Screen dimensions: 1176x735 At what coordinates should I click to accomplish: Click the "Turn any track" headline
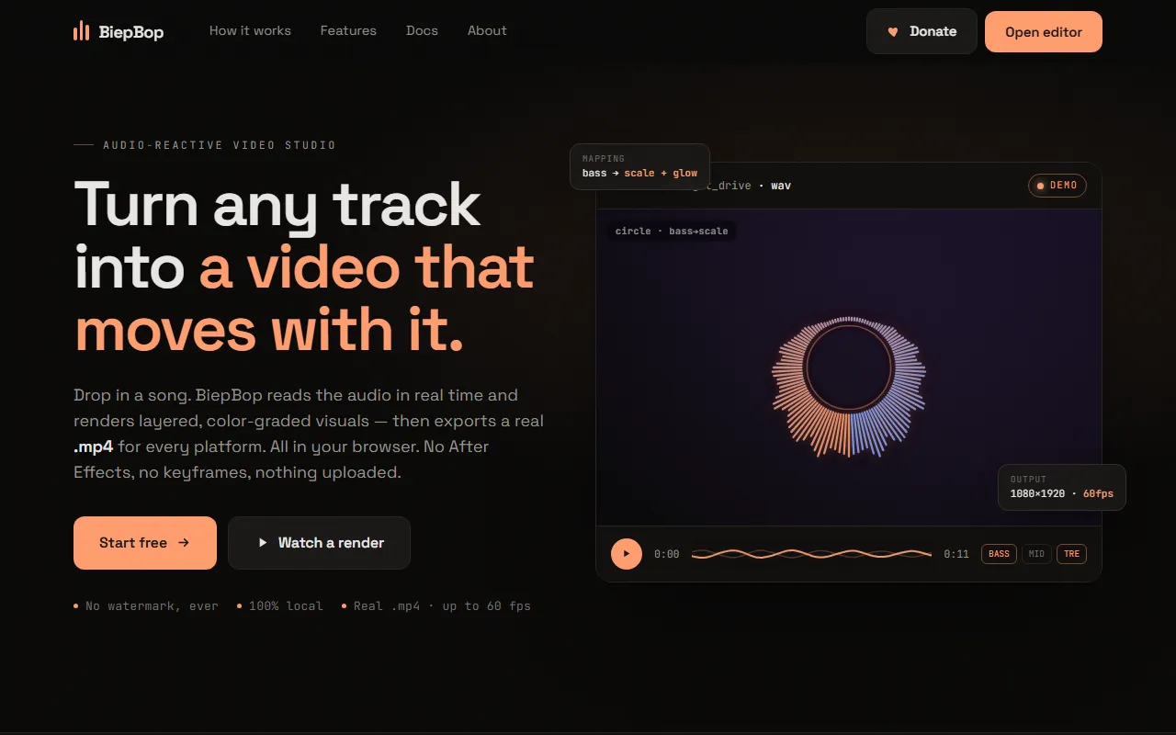277,204
